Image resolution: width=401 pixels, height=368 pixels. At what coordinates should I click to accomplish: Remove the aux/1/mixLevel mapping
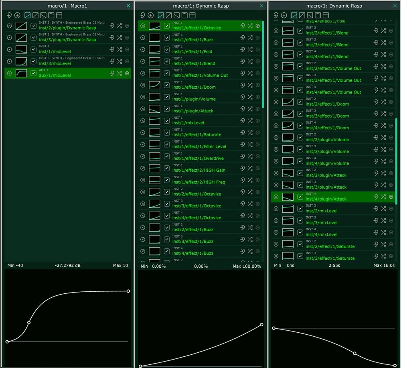point(10,73)
